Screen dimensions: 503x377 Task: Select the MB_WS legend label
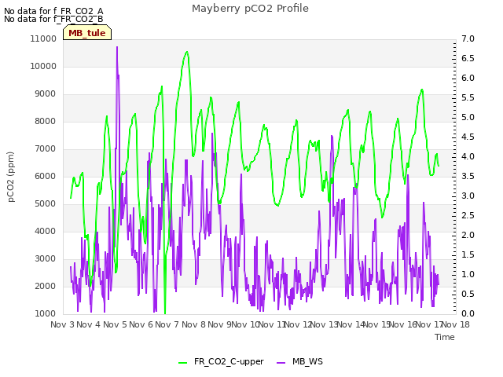coord(307,361)
